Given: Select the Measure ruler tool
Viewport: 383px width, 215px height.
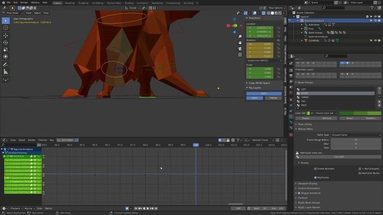Looking at the screenshot, I should [5, 72].
